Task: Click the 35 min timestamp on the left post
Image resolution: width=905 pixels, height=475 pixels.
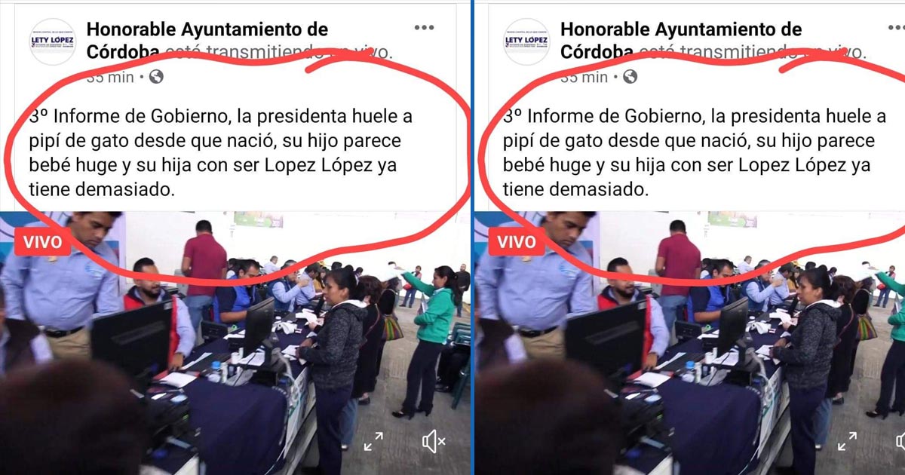Action: coord(110,77)
